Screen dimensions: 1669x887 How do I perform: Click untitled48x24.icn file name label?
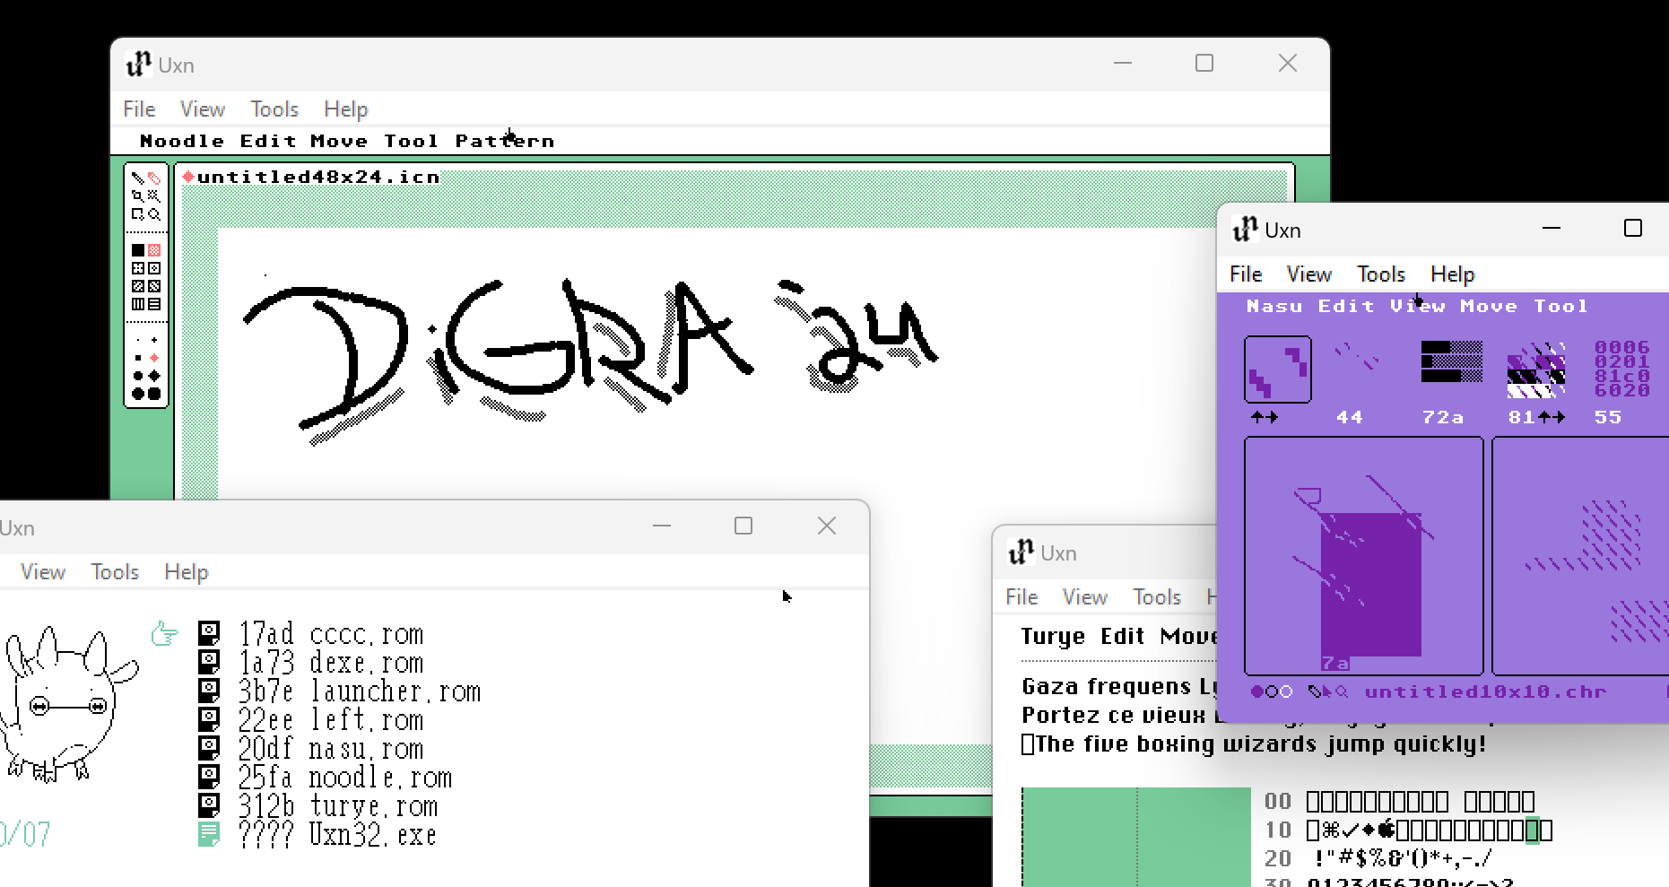318,177
